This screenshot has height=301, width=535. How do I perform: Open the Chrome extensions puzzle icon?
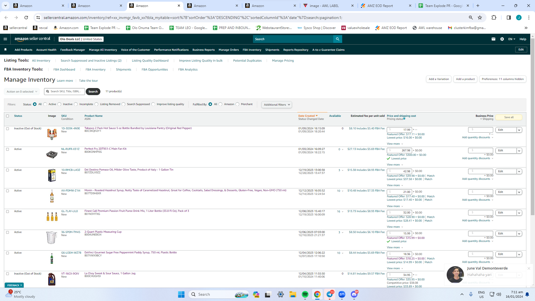494,18
